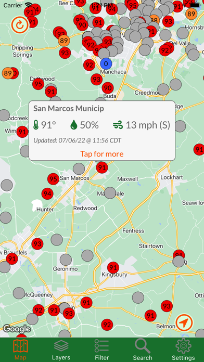Select the red 94 marker above Hunter
Image resolution: width=204 pixels, height=362 pixels.
coord(47,194)
